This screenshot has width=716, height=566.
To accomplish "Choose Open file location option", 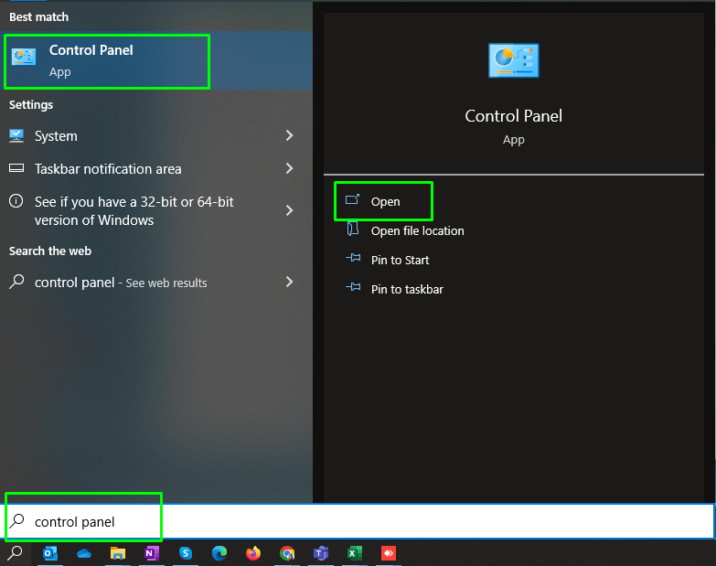I will click(x=417, y=230).
